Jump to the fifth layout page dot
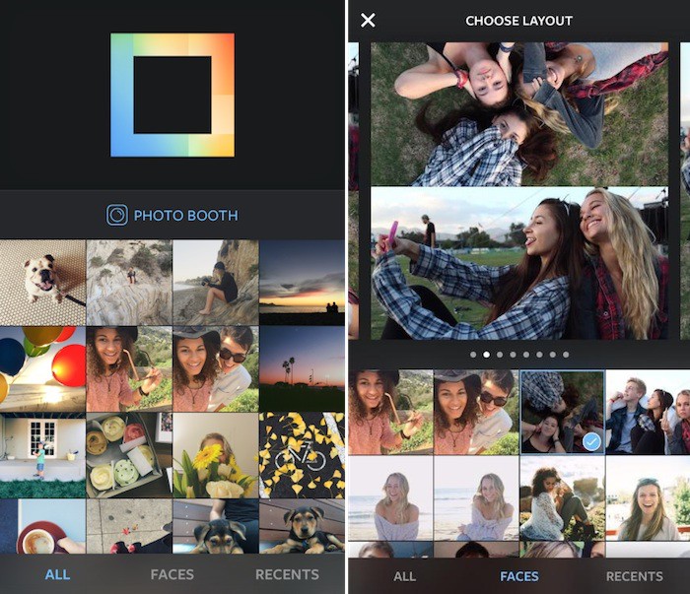Image resolution: width=690 pixels, height=594 pixels. pyautogui.click(x=526, y=355)
